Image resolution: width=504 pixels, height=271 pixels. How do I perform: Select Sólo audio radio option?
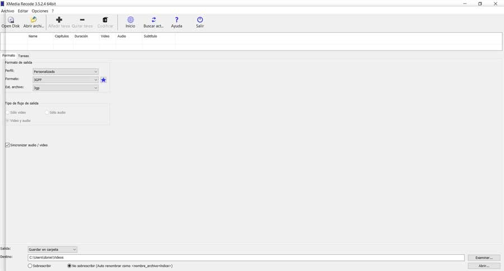point(47,113)
